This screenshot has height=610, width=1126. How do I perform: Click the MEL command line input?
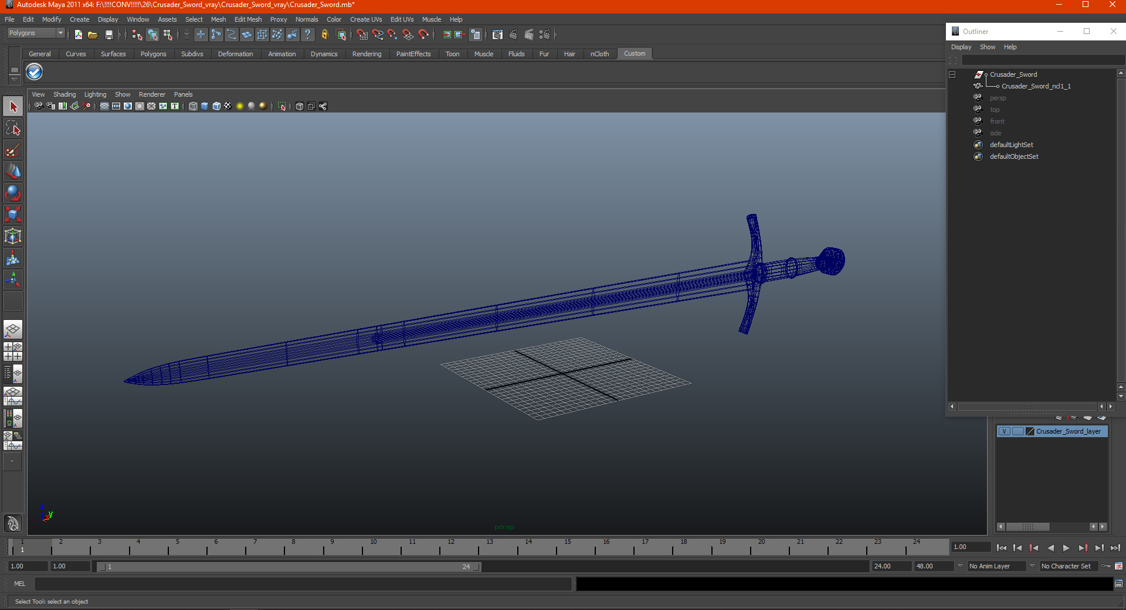coord(303,584)
